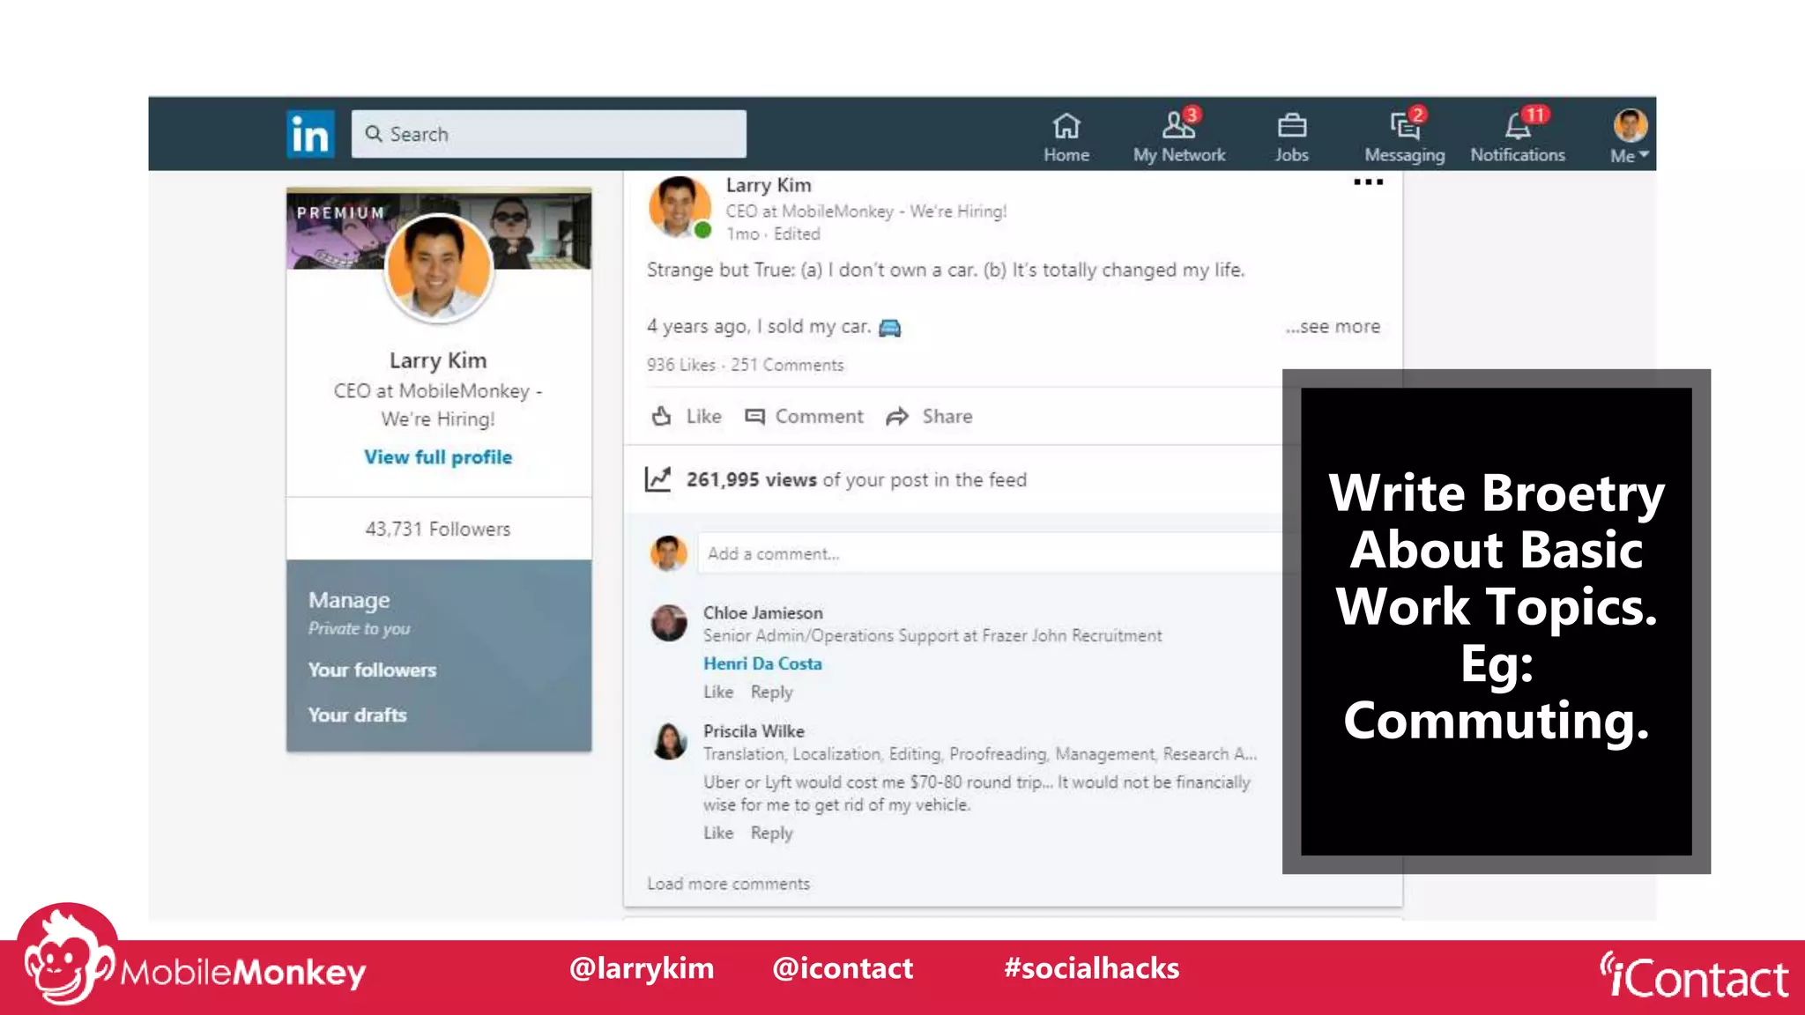Open 936 Likes list
Screen dimensions: 1805x1015
[681, 365]
